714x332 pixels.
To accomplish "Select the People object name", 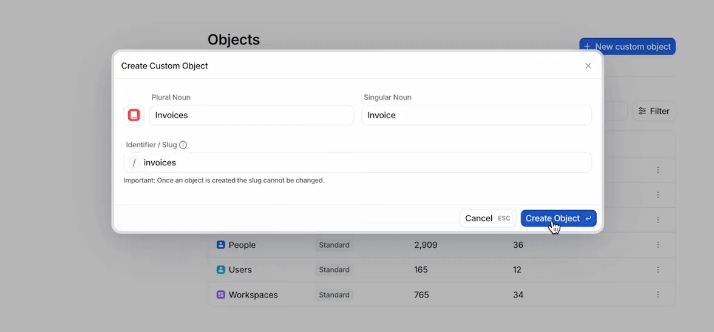I will pos(242,245).
